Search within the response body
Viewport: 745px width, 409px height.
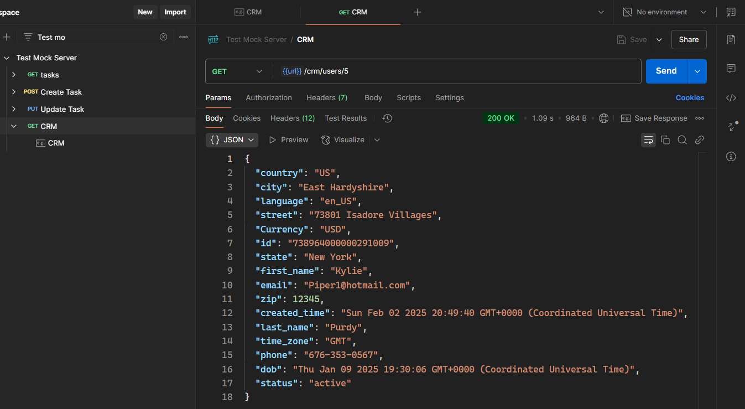[683, 140]
